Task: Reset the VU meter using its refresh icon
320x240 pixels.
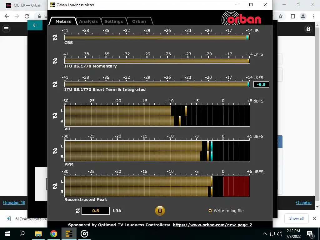Action: point(55,116)
